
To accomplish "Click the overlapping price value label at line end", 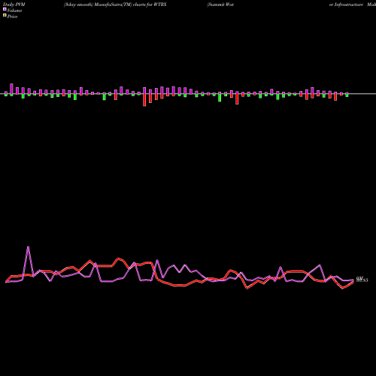I will coord(362,279).
